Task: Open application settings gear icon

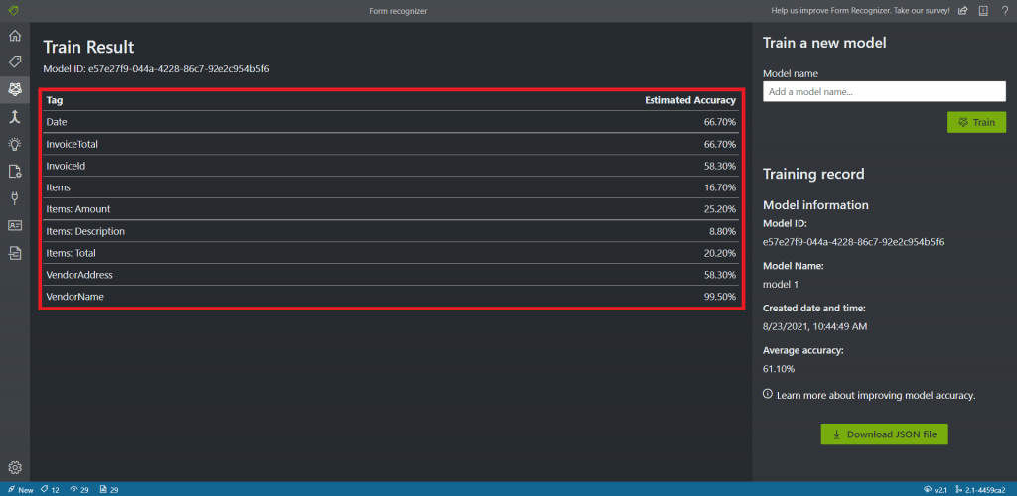Action: pyautogui.click(x=14, y=467)
